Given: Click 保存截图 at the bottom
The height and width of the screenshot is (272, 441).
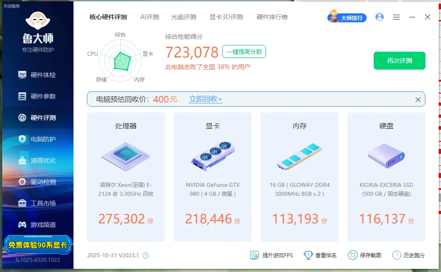Looking at the screenshot, I should tap(365, 255).
